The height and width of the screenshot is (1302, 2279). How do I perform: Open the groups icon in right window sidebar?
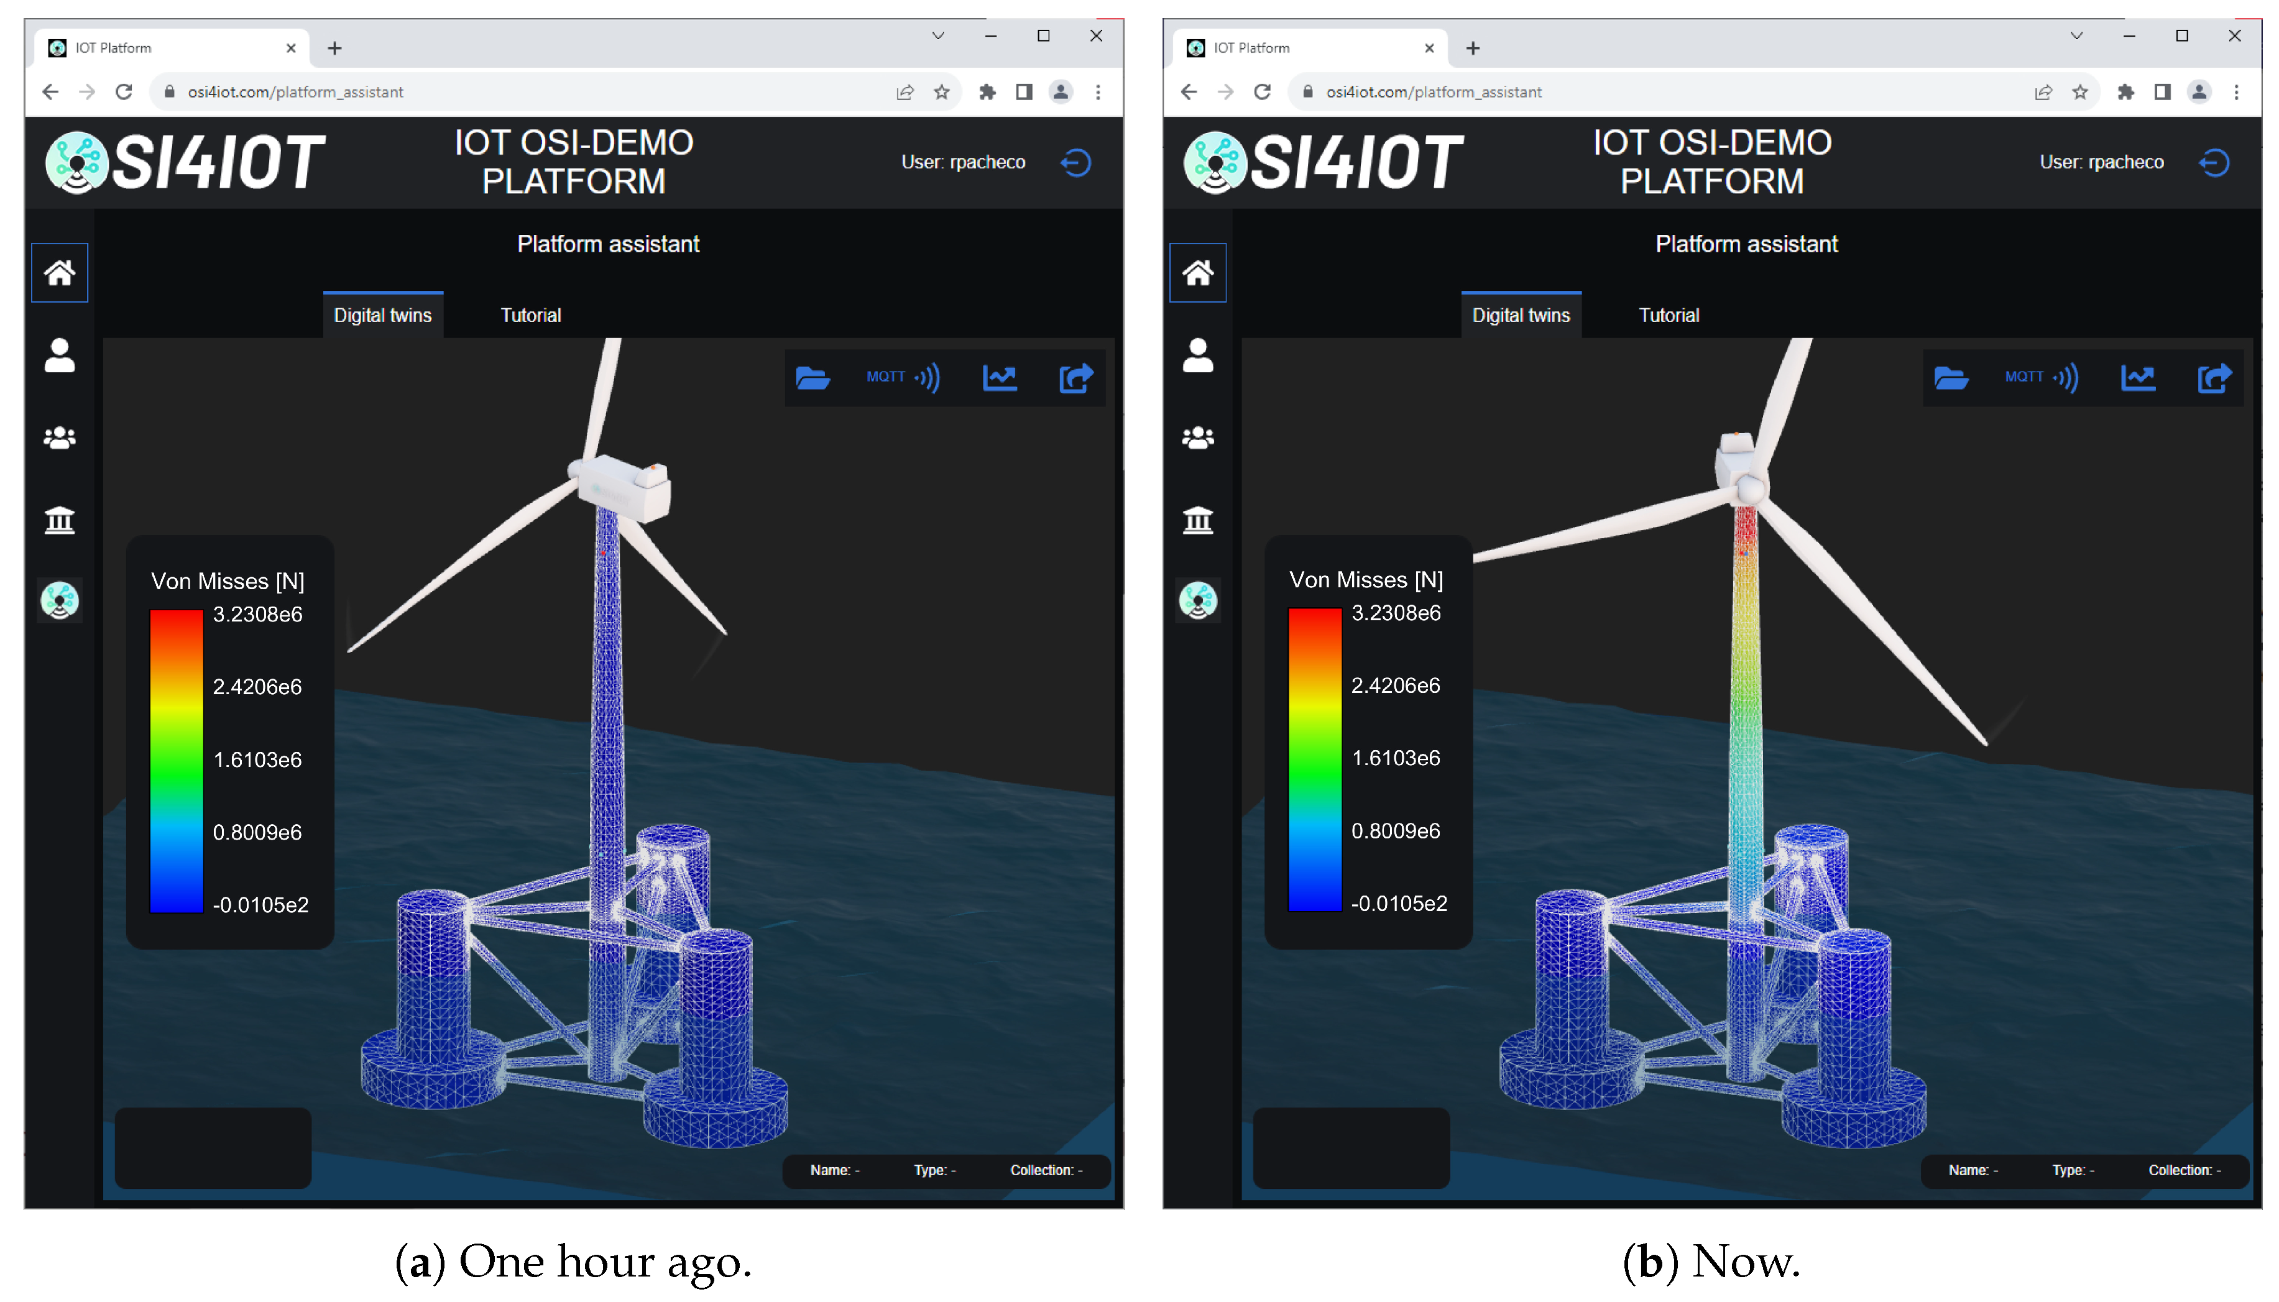pos(1198,438)
